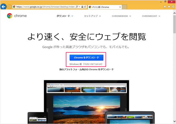Viewport: 176px width, 124px height.
Task: Click the browser forward arrow button
Action: [9, 6]
